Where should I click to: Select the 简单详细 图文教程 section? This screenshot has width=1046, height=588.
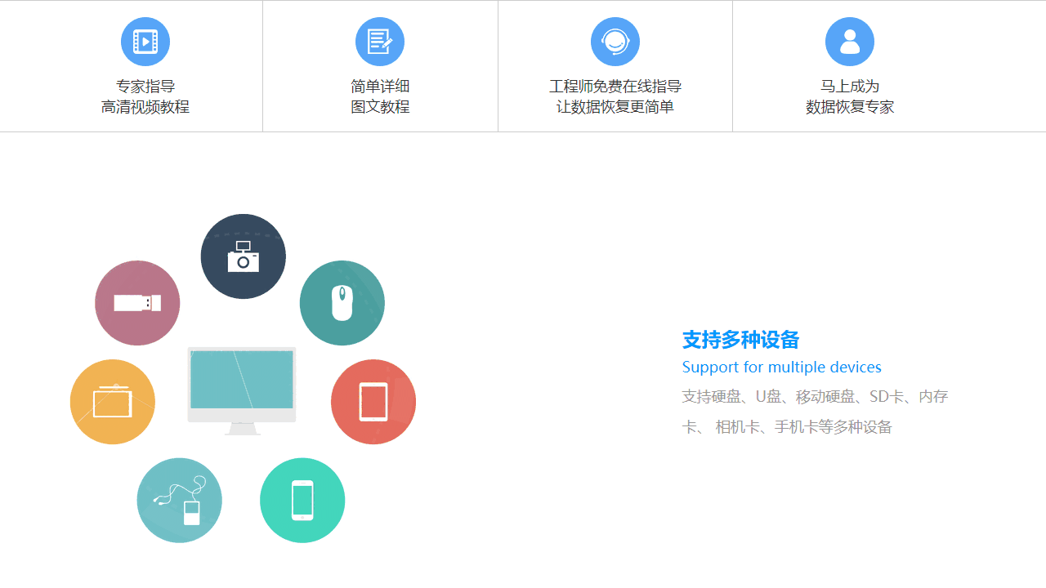pos(380,96)
